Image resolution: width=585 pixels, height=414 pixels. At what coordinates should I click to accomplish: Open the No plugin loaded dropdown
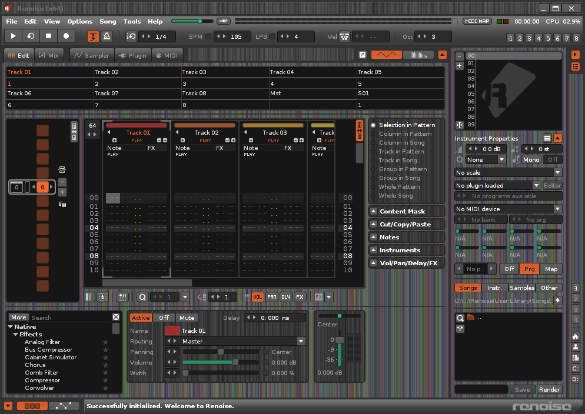(x=497, y=186)
